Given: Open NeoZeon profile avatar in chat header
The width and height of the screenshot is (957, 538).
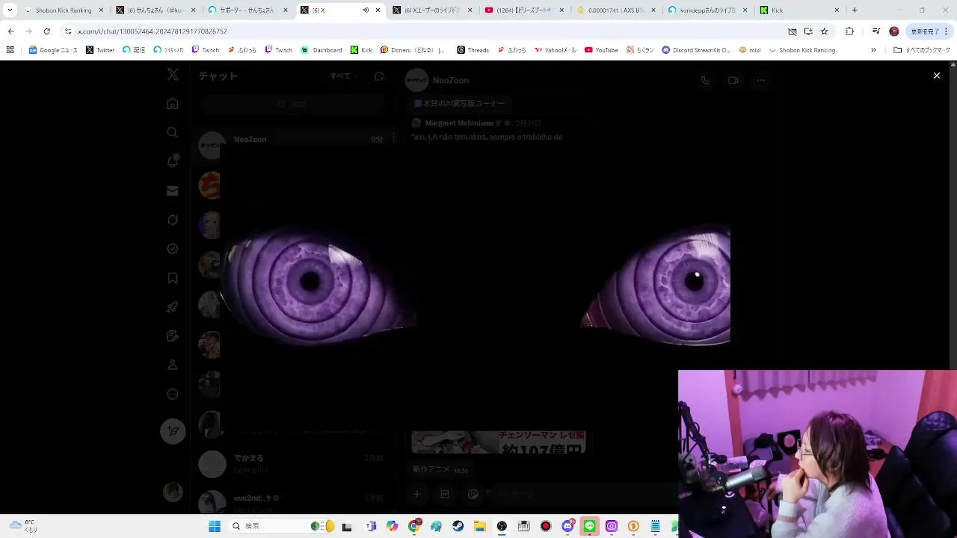Looking at the screenshot, I should coord(416,80).
